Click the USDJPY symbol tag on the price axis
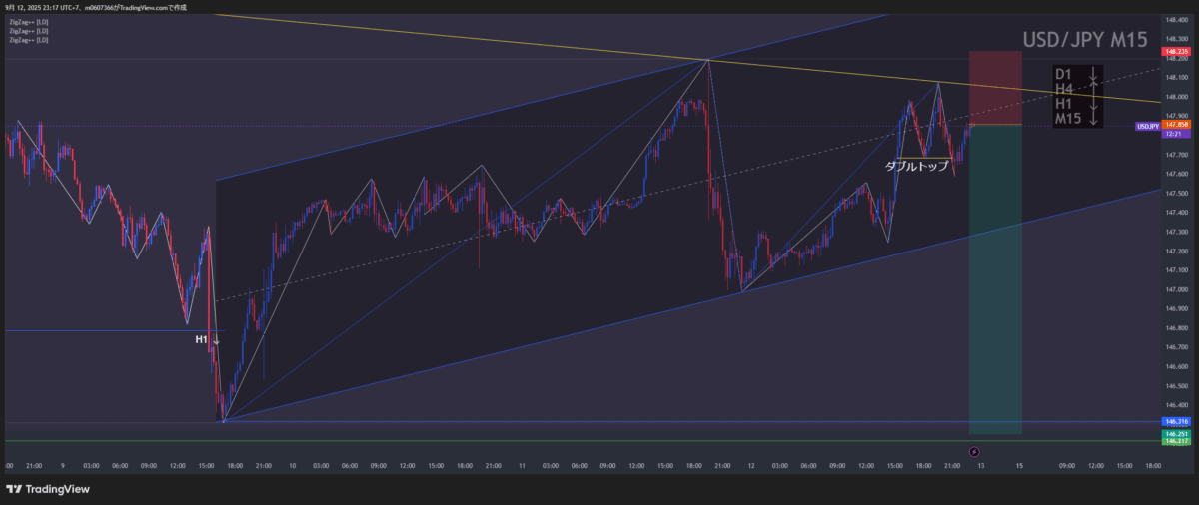 1148,127
